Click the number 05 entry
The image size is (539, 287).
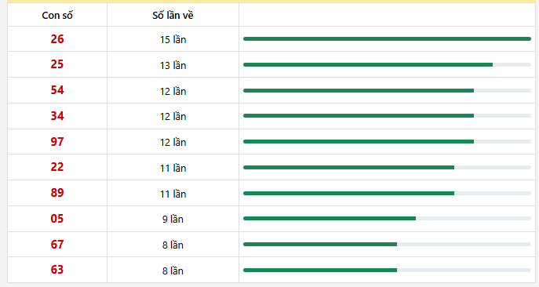click(x=57, y=219)
